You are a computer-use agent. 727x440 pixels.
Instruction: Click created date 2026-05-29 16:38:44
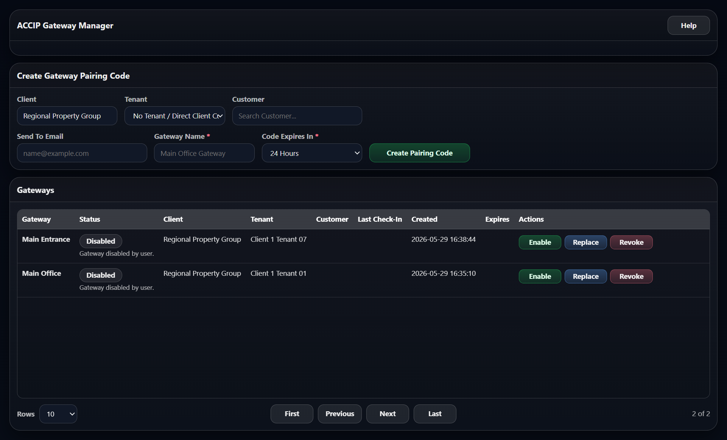coord(444,239)
